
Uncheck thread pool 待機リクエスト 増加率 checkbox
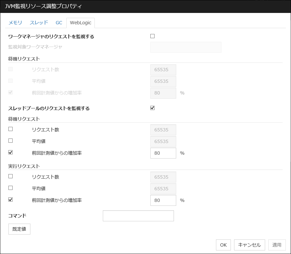(x=11, y=152)
